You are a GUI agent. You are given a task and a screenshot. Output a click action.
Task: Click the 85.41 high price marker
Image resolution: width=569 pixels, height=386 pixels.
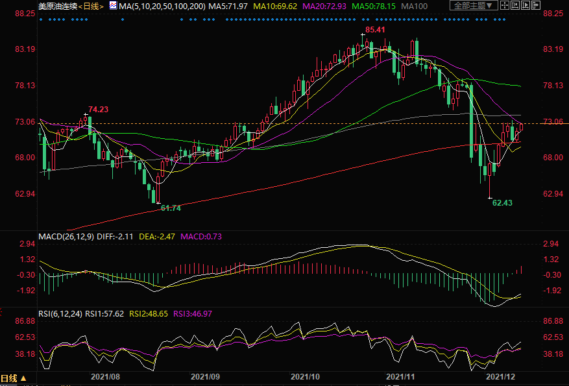pyautogui.click(x=376, y=30)
